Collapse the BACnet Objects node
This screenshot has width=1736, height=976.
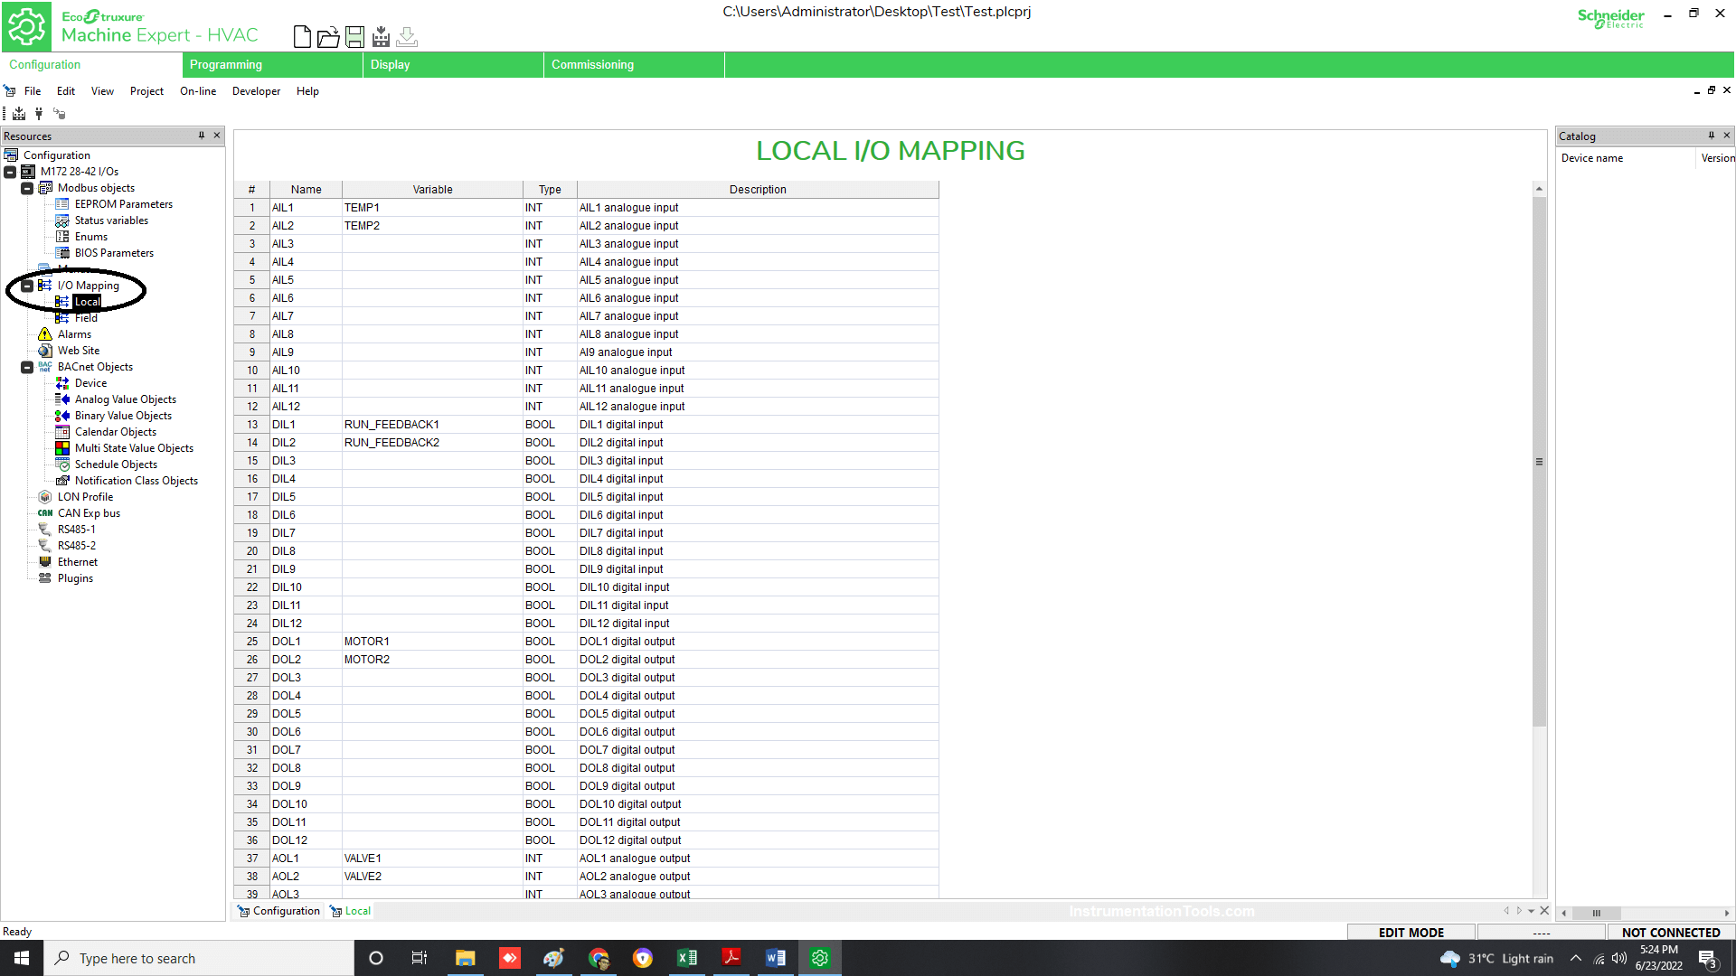click(x=27, y=367)
